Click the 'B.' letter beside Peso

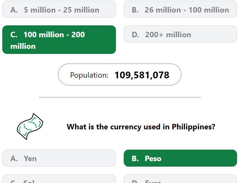(x=135, y=159)
